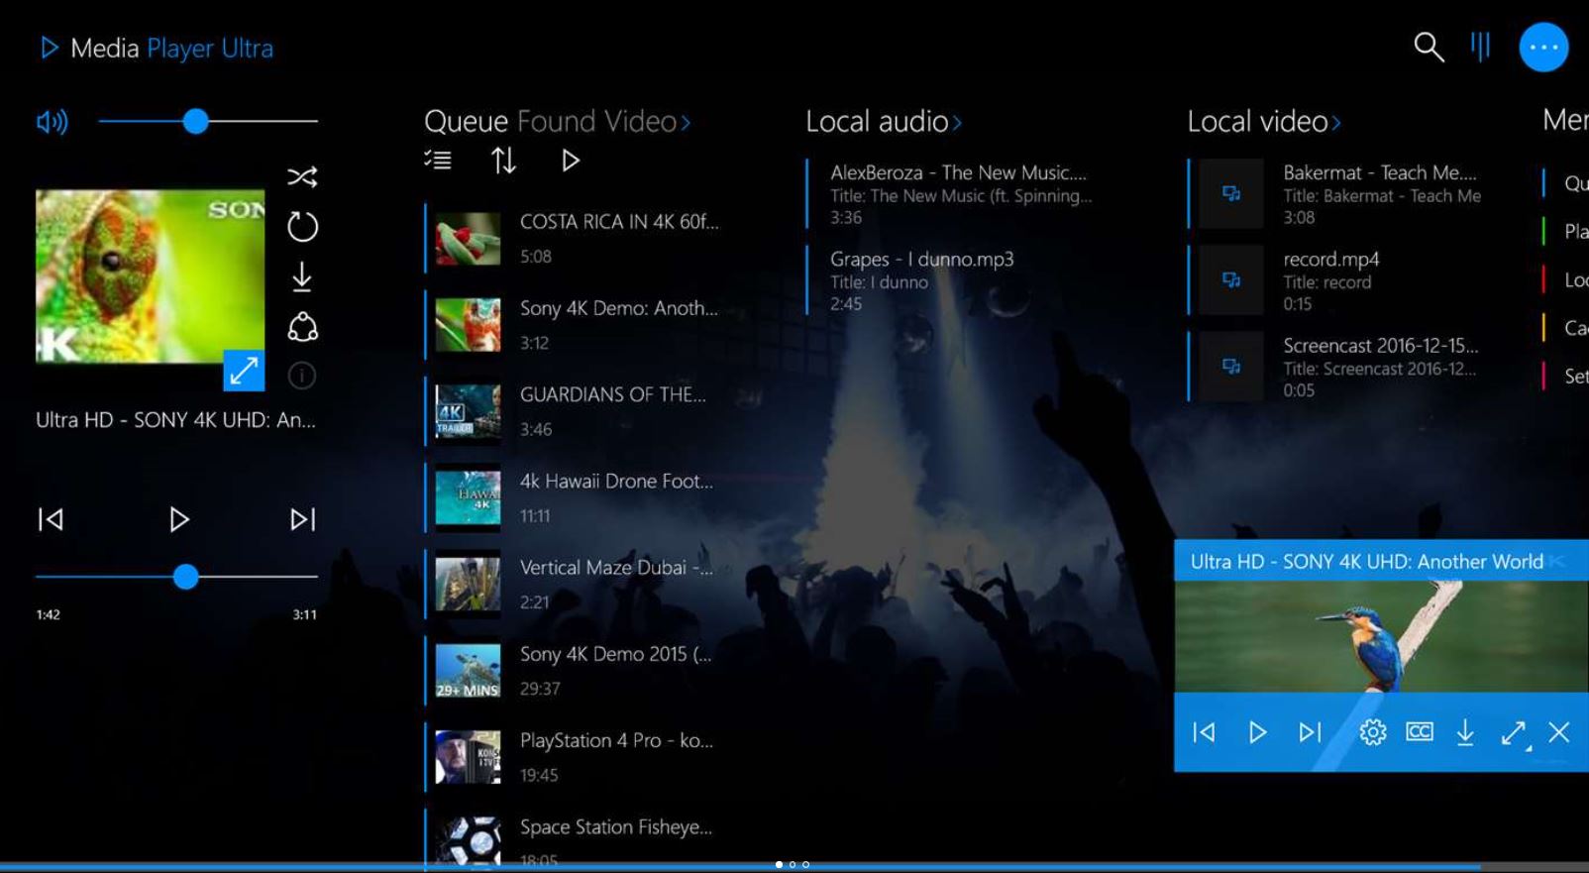Click the video icon next to Bakermat
The height and width of the screenshot is (873, 1589).
[x=1231, y=193]
